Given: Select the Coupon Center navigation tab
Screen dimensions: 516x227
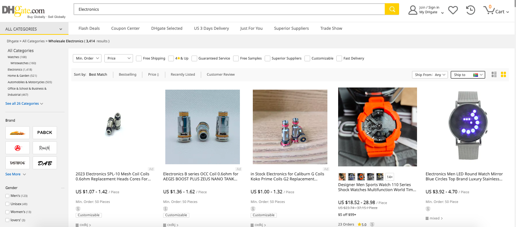Looking at the screenshot, I should tap(125, 28).
